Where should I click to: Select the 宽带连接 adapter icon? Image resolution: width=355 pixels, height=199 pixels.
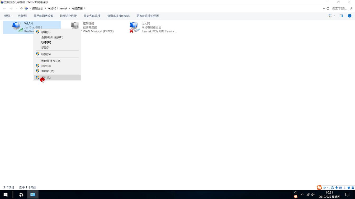[76, 26]
